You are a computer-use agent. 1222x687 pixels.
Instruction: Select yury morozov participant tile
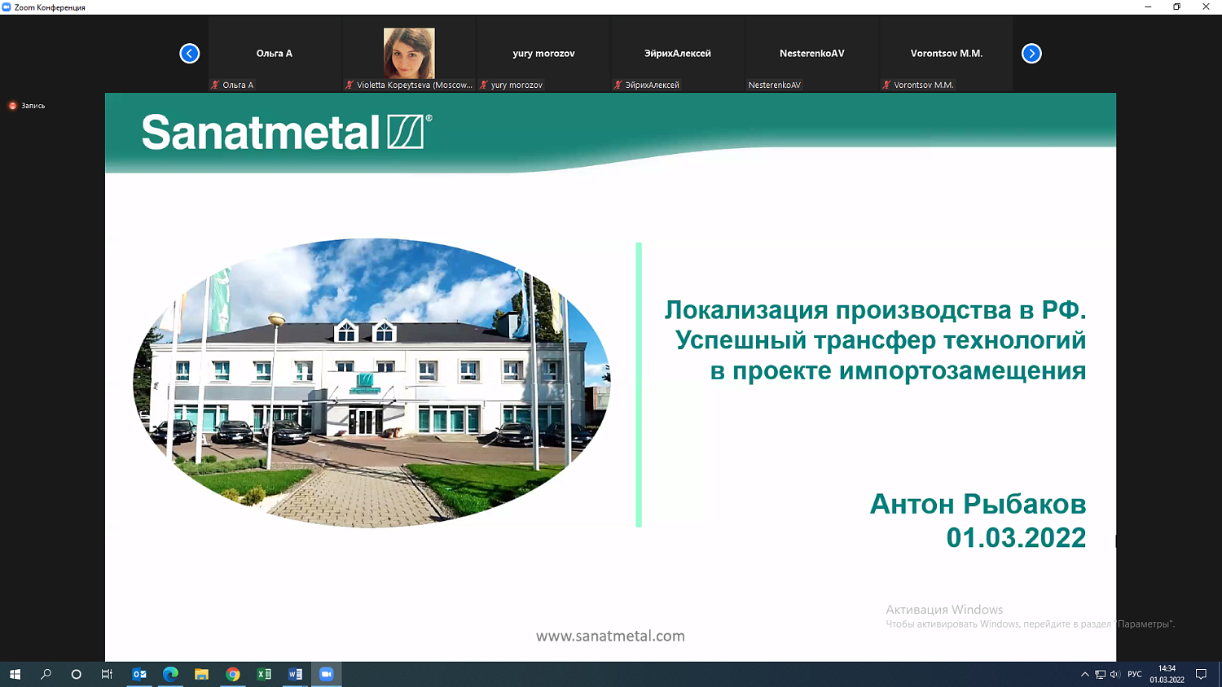point(543,54)
